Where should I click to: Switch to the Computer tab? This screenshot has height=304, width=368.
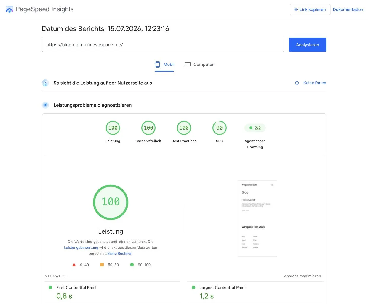pyautogui.click(x=199, y=65)
